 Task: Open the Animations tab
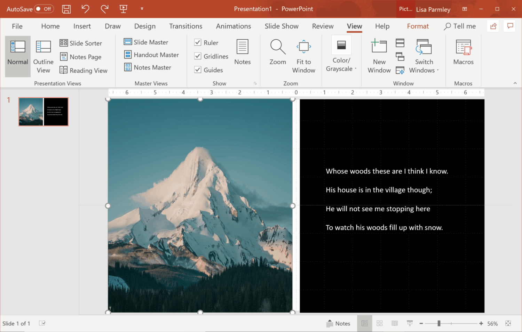(234, 26)
